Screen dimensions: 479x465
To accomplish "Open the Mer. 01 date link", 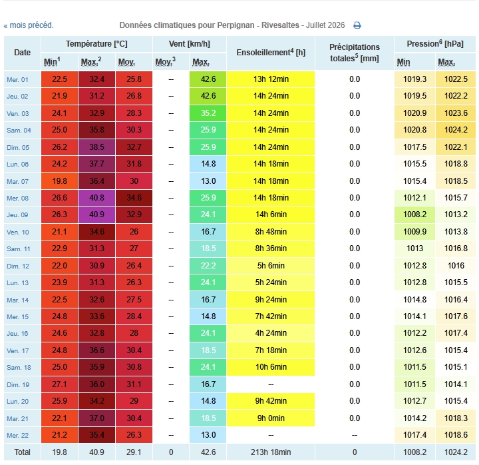I will click(x=17, y=79).
